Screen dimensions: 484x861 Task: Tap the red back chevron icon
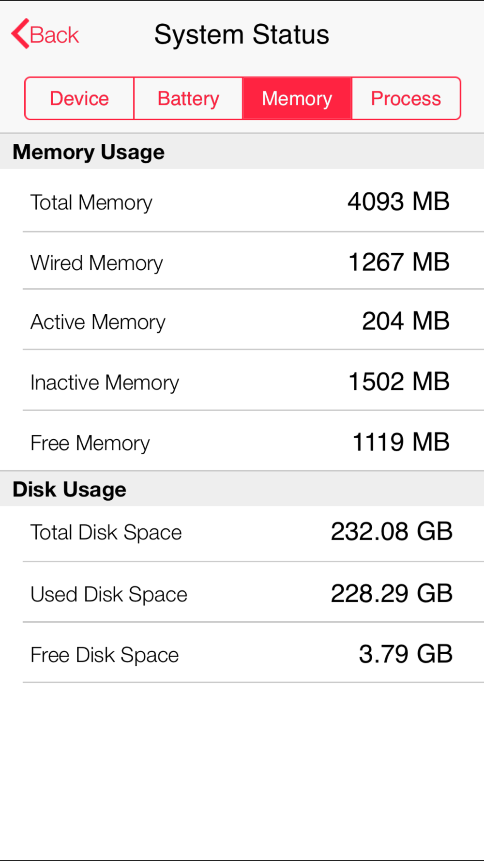pos(20,34)
